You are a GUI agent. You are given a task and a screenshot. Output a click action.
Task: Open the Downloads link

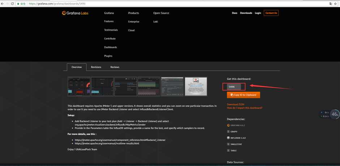click(x=246, y=13)
